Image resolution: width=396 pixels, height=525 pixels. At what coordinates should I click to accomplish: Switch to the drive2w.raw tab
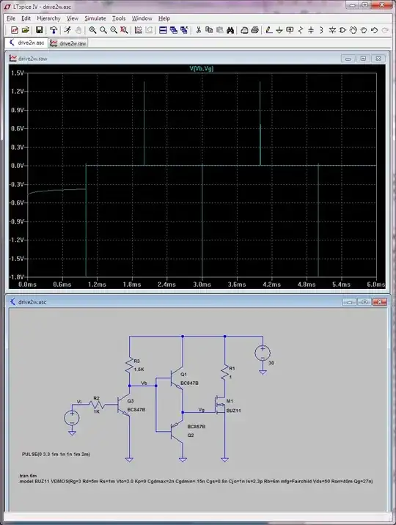click(x=68, y=43)
